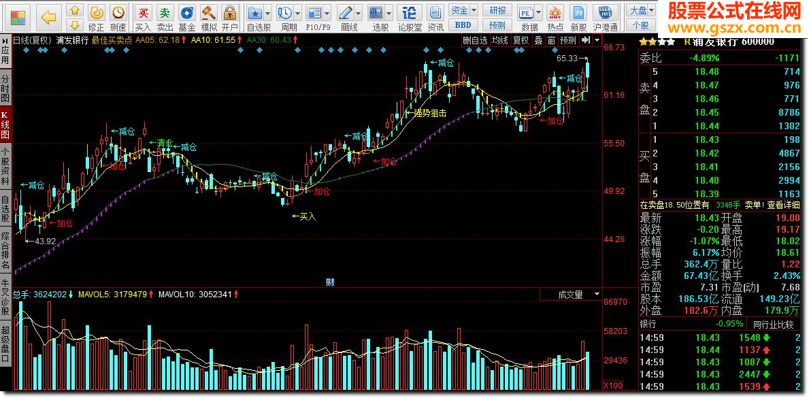Open the 论股堂 forum icon

(x=409, y=12)
